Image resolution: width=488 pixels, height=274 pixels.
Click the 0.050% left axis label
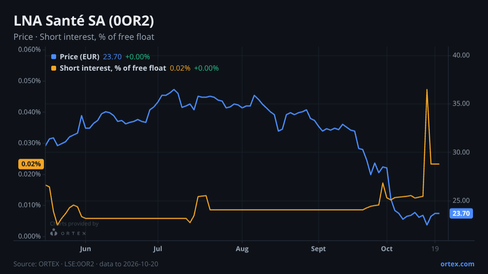tap(30, 81)
